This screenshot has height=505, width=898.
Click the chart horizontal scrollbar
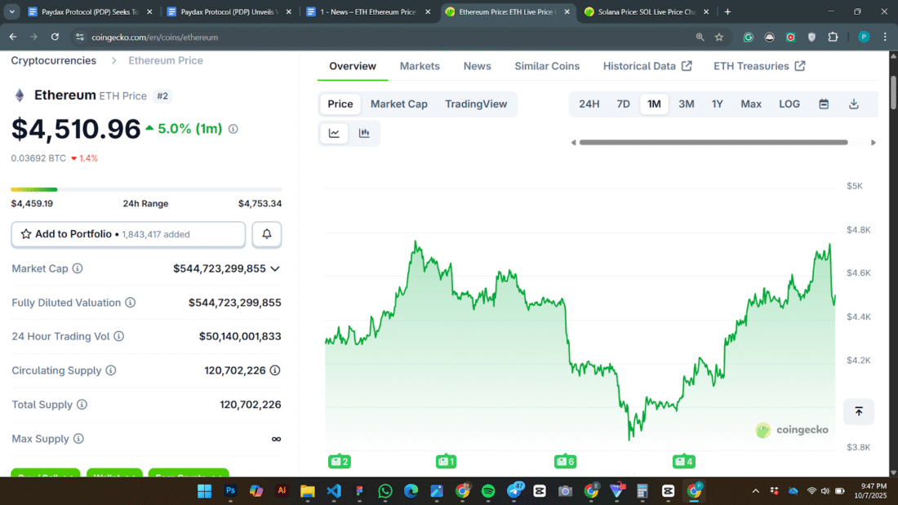(713, 142)
